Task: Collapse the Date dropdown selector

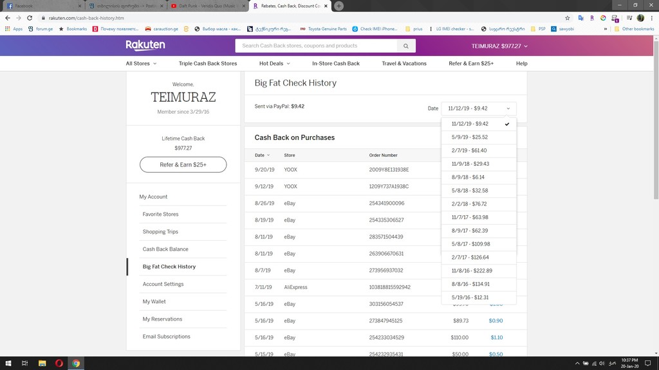Action: click(479, 108)
